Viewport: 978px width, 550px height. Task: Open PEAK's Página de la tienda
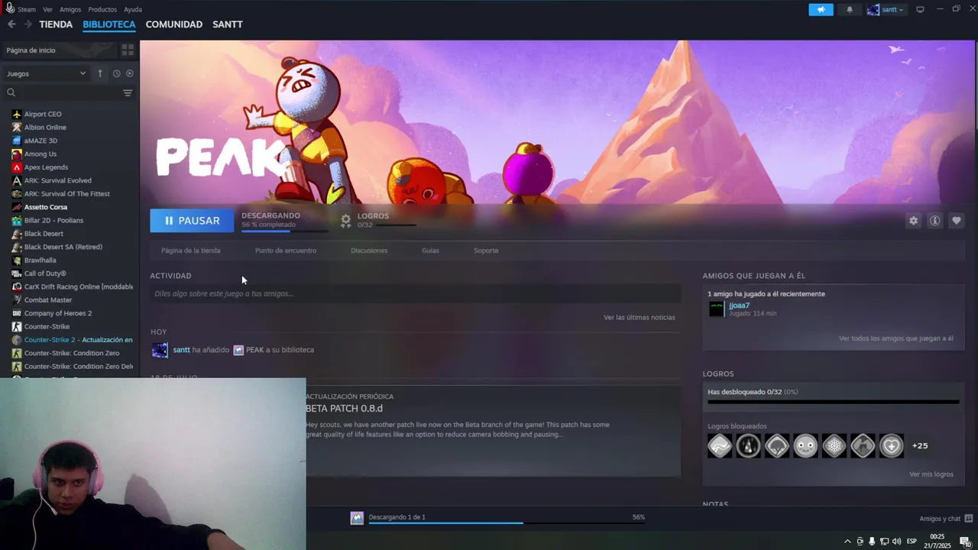191,251
